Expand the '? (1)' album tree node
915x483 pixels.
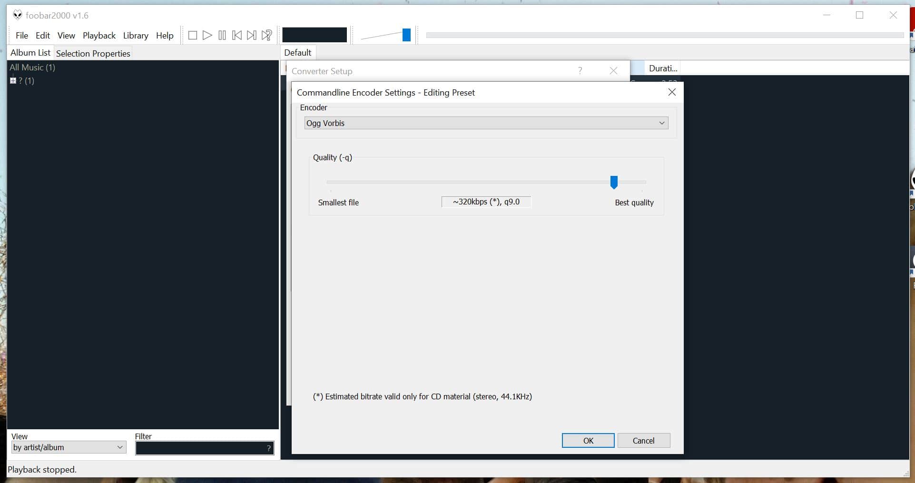click(x=13, y=81)
